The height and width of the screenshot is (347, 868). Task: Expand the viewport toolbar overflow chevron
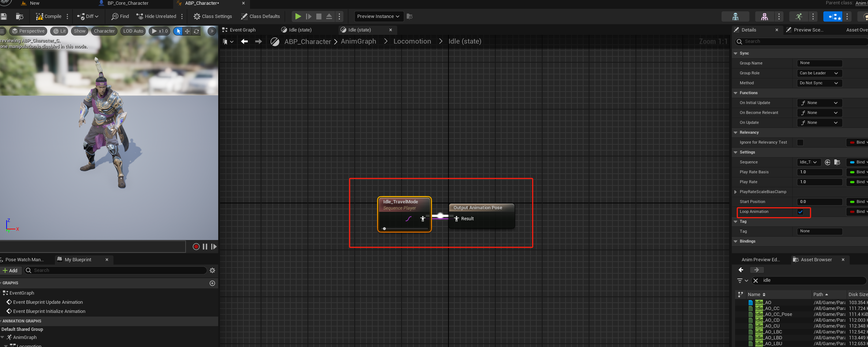212,31
